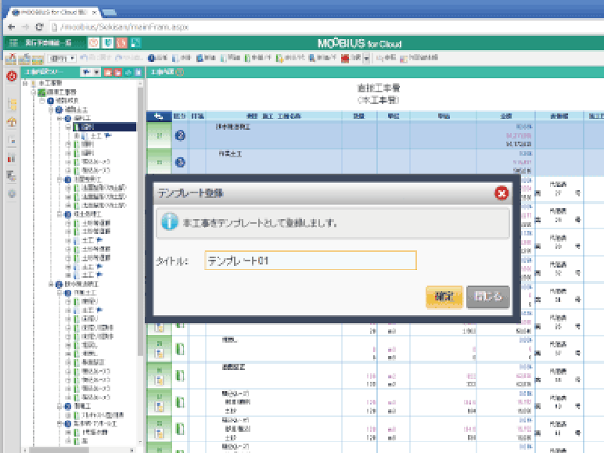The width and height of the screenshot is (604, 453).
Task: Click the last toolbar item with the pastel grid icon
Action: [419, 58]
